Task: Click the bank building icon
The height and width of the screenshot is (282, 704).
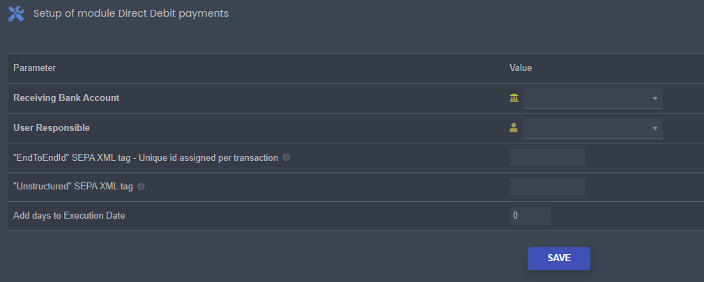Action: click(514, 98)
